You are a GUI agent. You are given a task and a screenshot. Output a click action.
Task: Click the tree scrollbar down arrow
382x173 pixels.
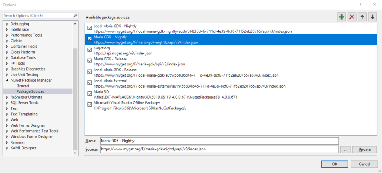coord(75,153)
